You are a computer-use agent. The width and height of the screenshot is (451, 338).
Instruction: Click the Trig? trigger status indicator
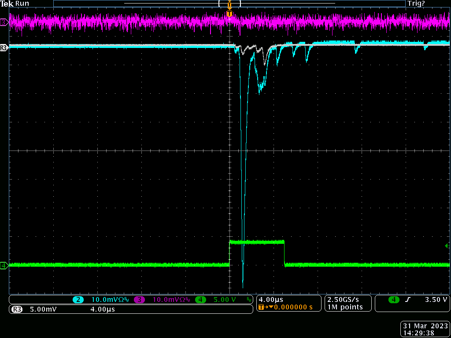pos(416,4)
